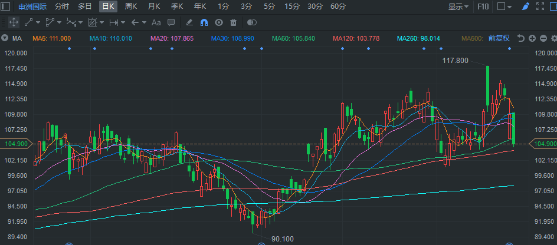Click the MA indicator name label
The image size is (557, 245).
[17, 38]
